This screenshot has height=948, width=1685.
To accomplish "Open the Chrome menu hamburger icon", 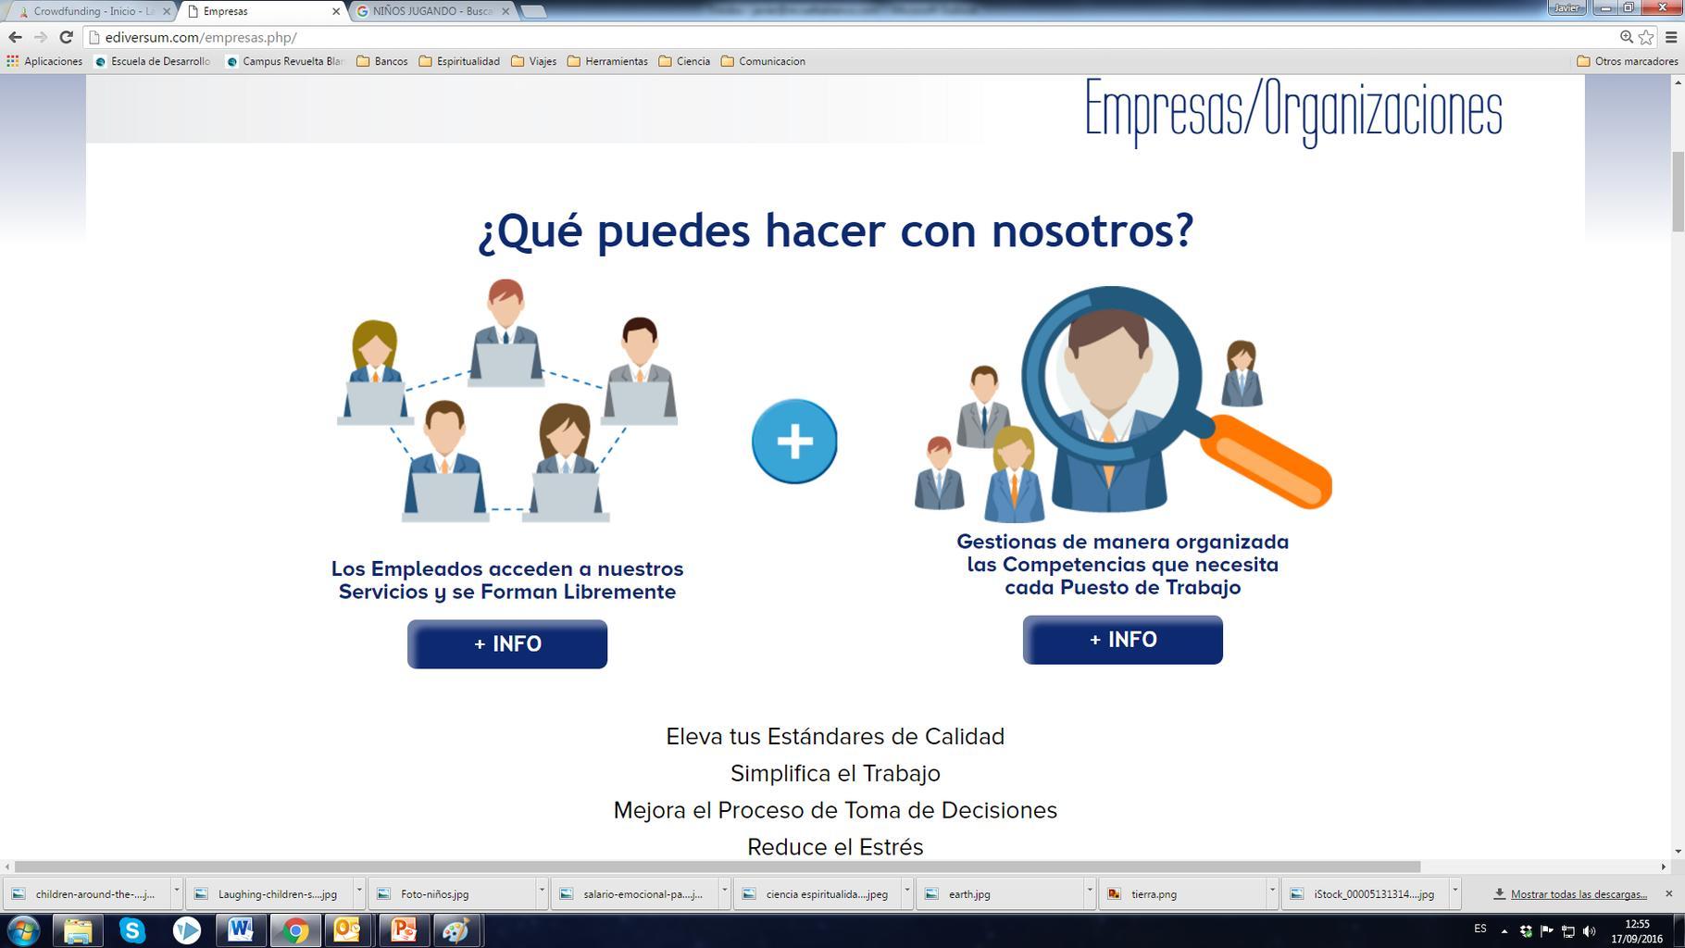I will [1671, 37].
